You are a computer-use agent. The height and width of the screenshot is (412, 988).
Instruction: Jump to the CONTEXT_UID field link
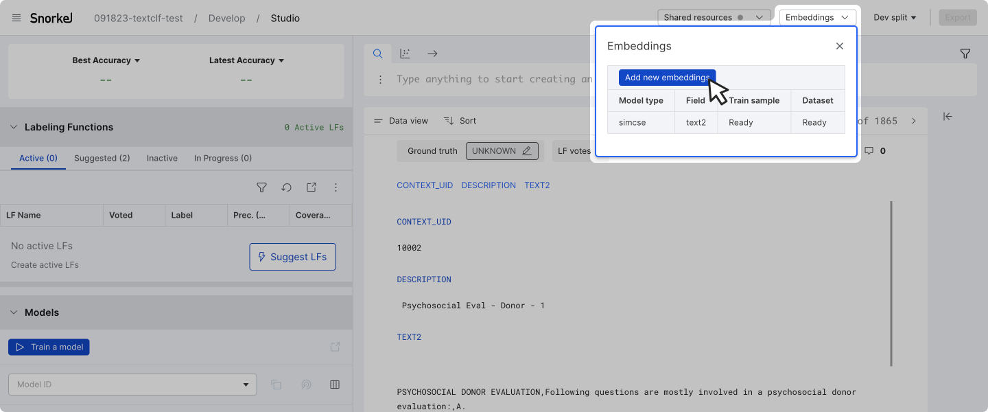(425, 185)
